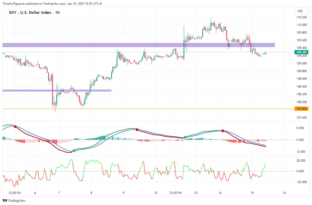Click the green MACD crossover dot above date 13
This screenshot has width=312, height=205.
tap(185, 137)
